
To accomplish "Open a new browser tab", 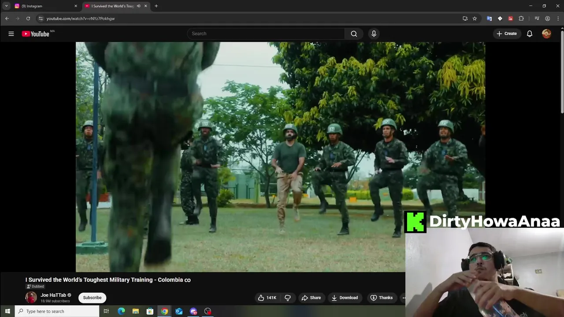I will (x=156, y=6).
